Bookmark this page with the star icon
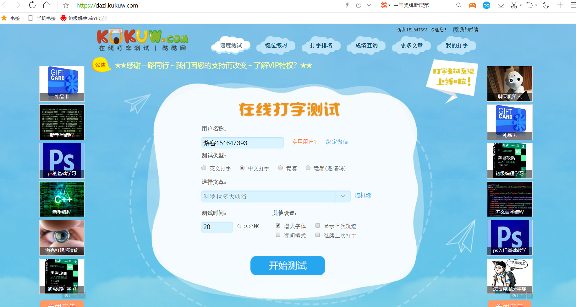The image size is (576, 307). coord(65,5)
